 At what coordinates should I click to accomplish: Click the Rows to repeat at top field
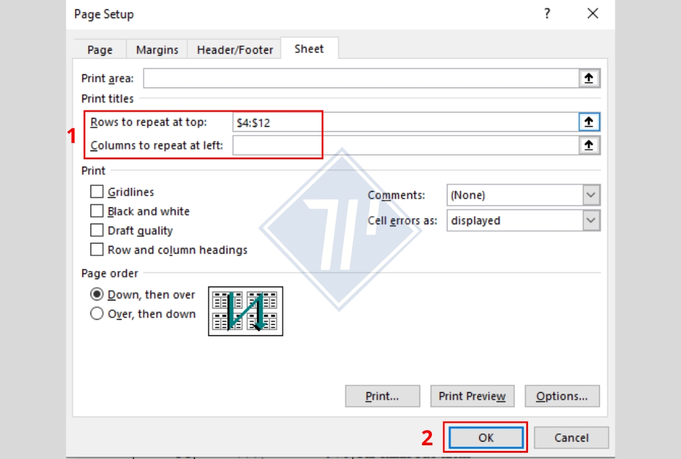(406, 122)
